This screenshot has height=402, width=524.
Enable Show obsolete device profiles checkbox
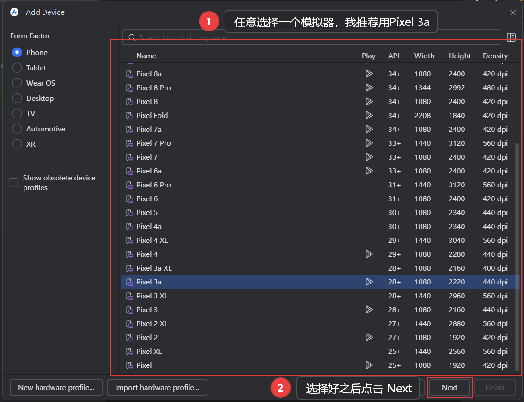[x=13, y=183]
